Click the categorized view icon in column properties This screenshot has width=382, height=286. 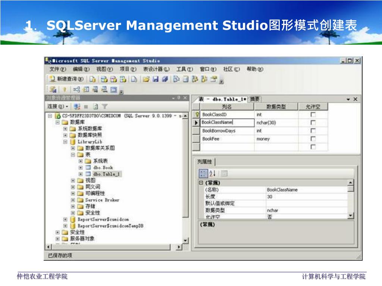tap(203, 174)
